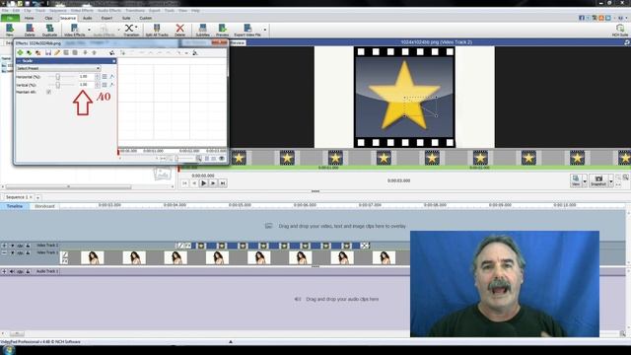Adjust the Horizontal (%) scale slider
Screen dimensions: 631x355
click(x=58, y=77)
